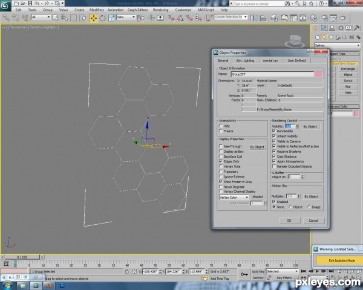Click the Save file icon in title bar

click(x=30, y=3)
